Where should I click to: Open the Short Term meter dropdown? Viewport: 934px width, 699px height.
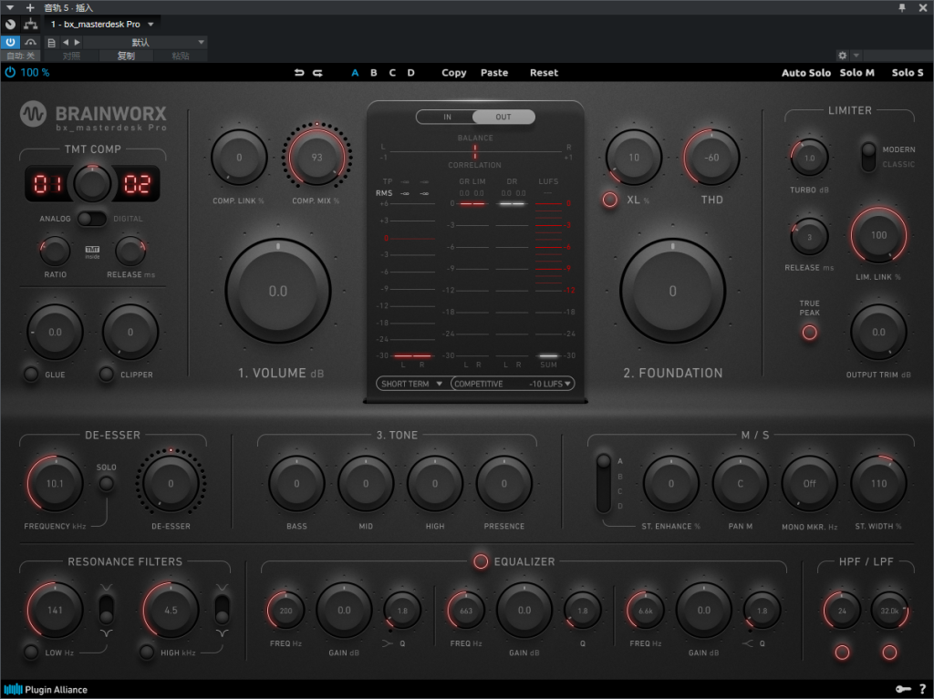(411, 384)
